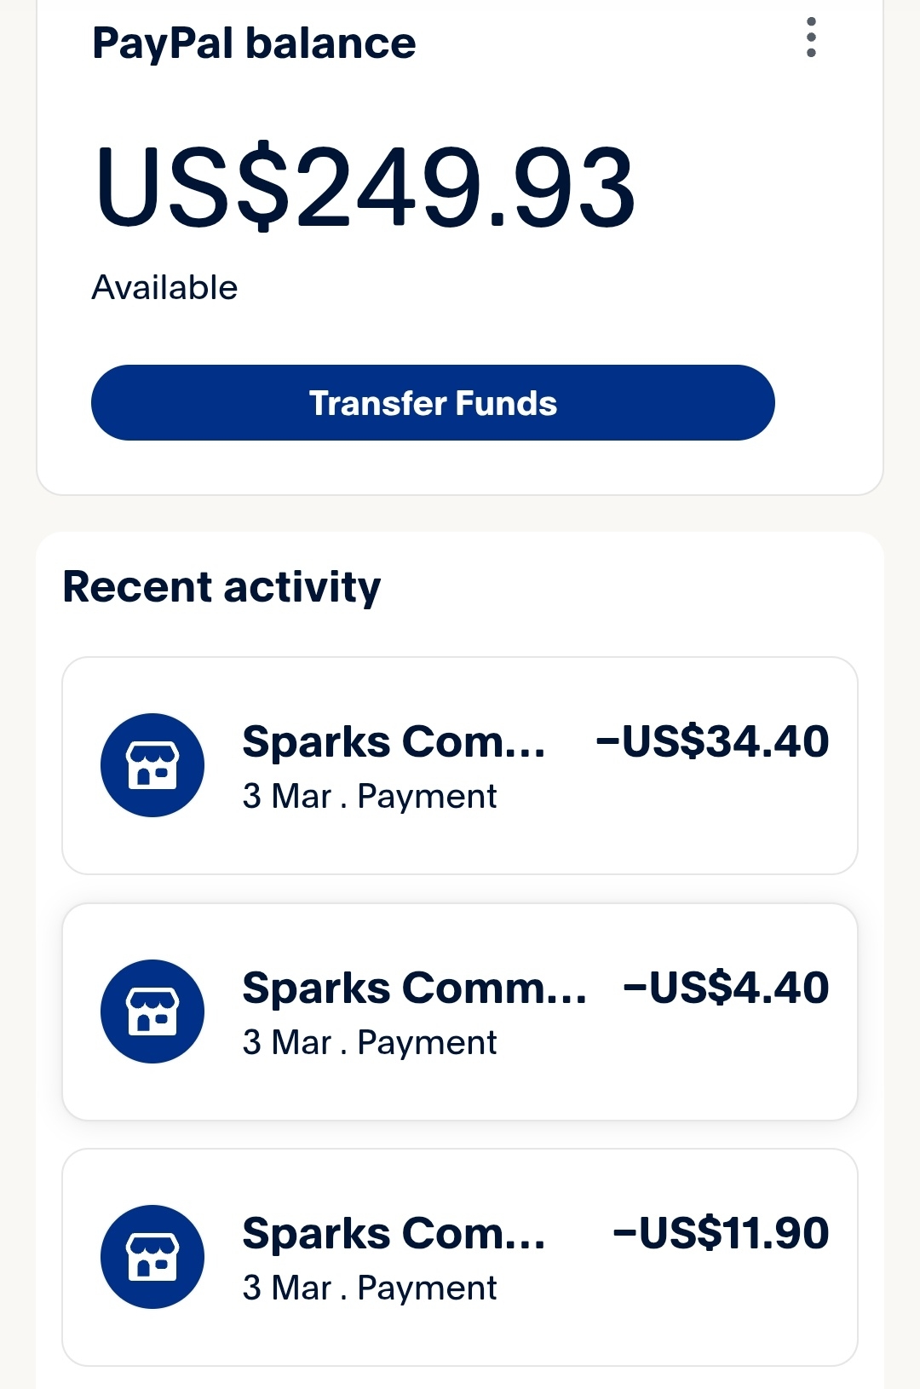Click the store icon for the US$34.40 payment
Viewport: 920px width, 1389px height.
pos(152,765)
